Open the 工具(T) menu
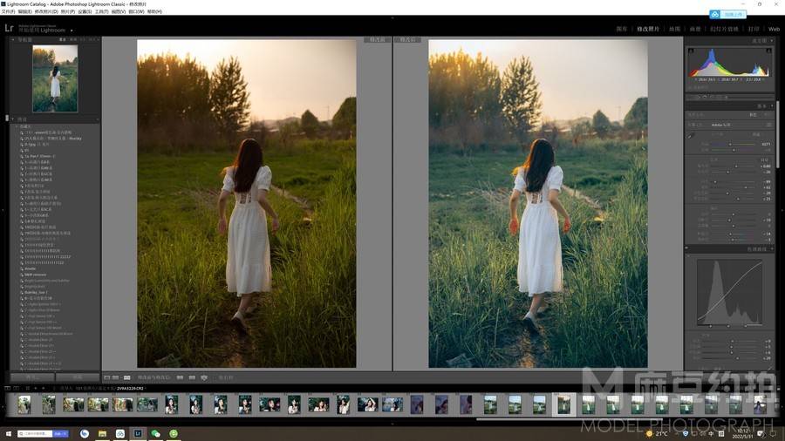 (x=102, y=11)
